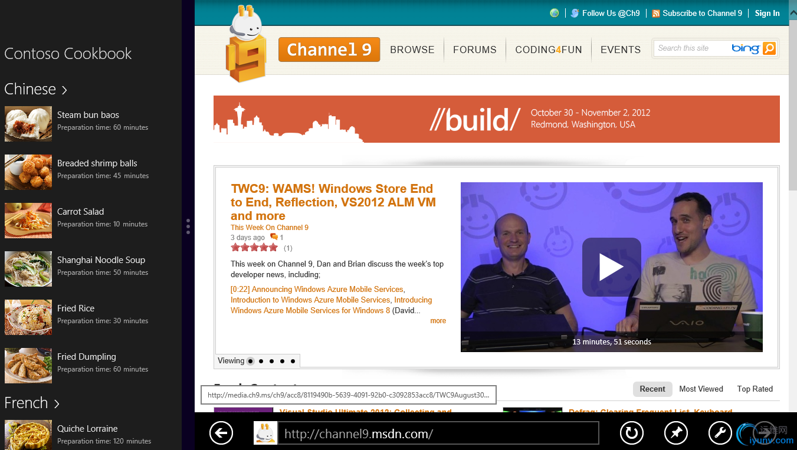
Task: Open the Breaded shrimp balls thumbnail
Action: pos(28,172)
